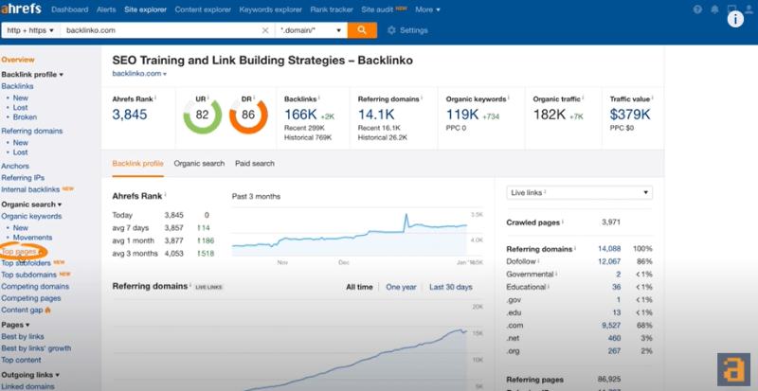
Task: Click info icon next to Ahrefs Rank metric
Action: (x=155, y=98)
